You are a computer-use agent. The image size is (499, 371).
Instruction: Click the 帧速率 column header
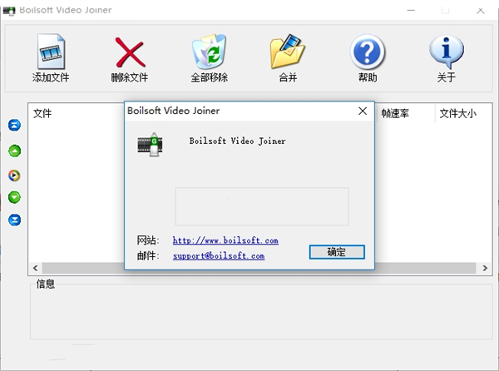395,113
